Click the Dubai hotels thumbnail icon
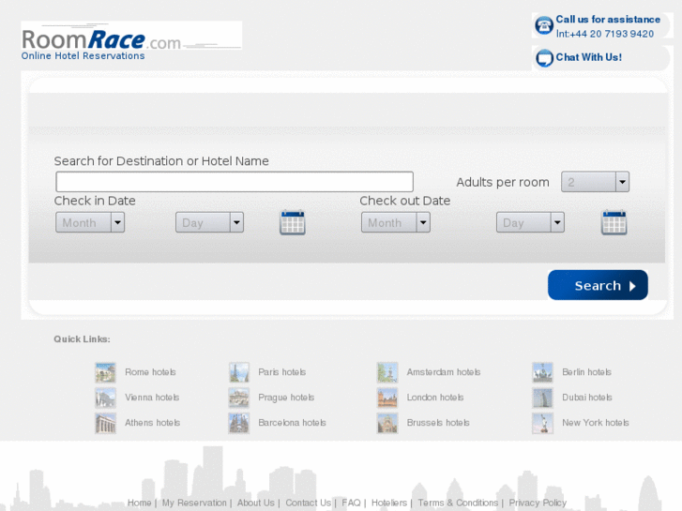The width and height of the screenshot is (682, 511). click(x=542, y=398)
